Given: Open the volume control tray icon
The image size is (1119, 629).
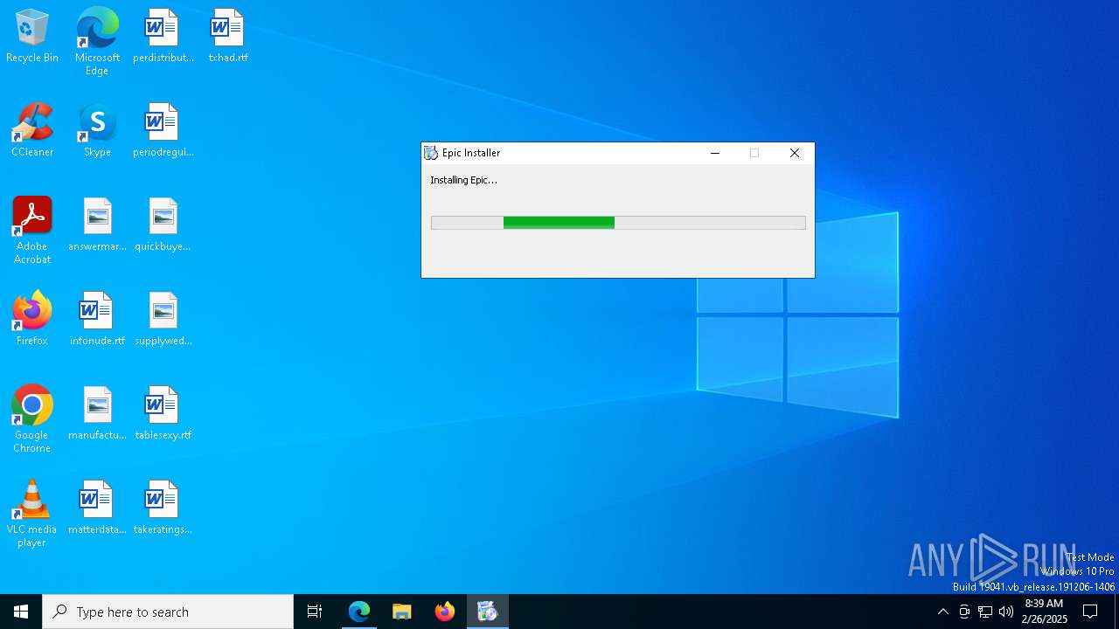Looking at the screenshot, I should 1006,612.
